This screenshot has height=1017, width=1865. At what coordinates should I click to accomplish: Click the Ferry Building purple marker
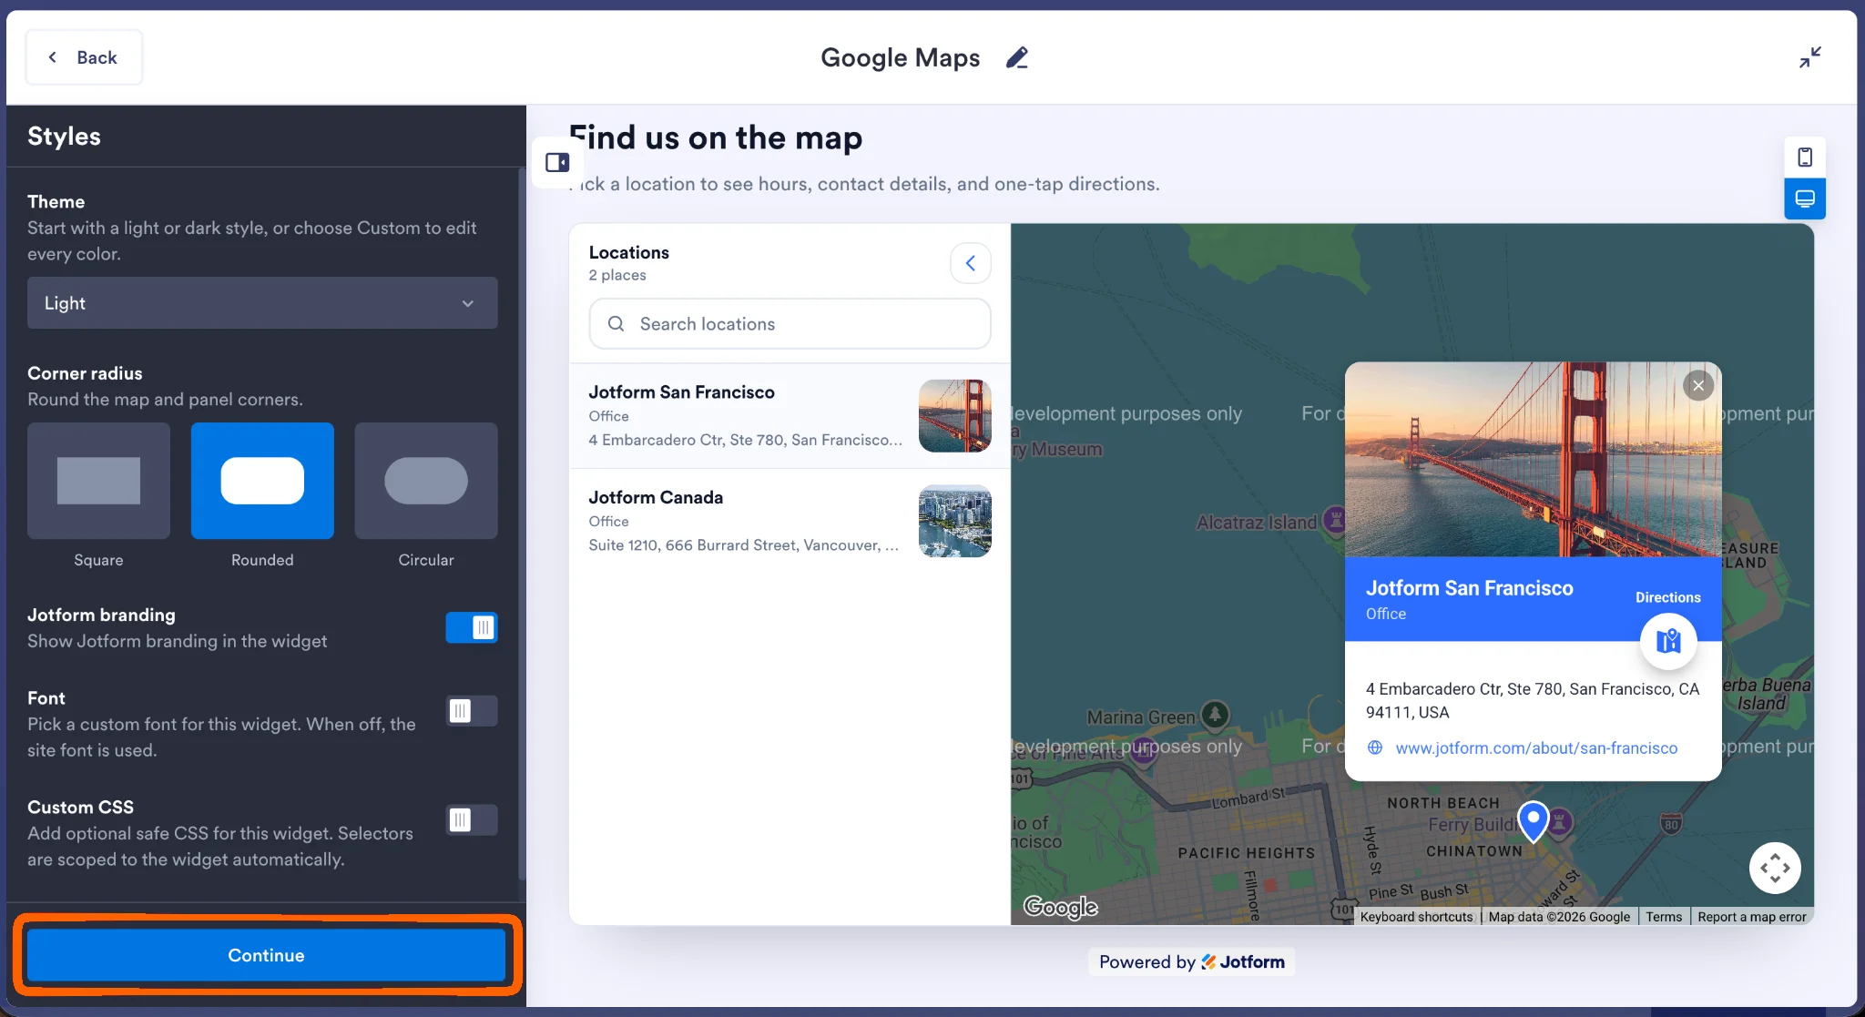[1560, 822]
